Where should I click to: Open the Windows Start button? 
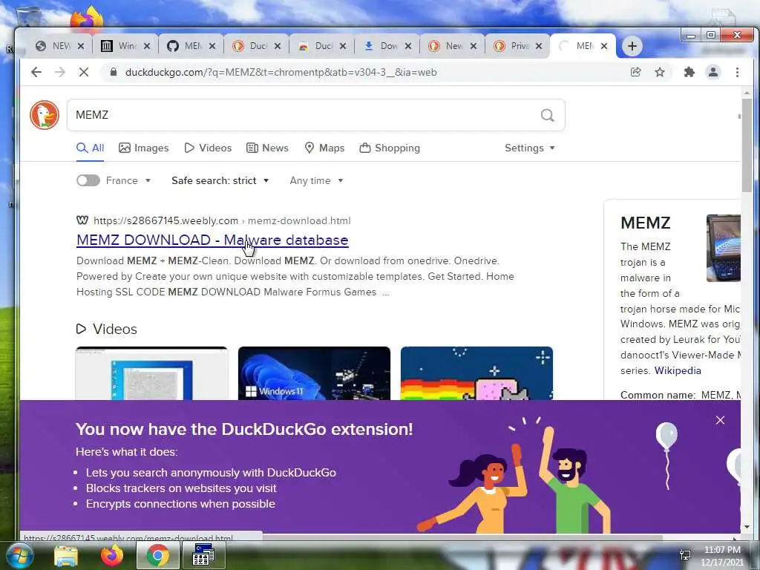click(x=19, y=555)
